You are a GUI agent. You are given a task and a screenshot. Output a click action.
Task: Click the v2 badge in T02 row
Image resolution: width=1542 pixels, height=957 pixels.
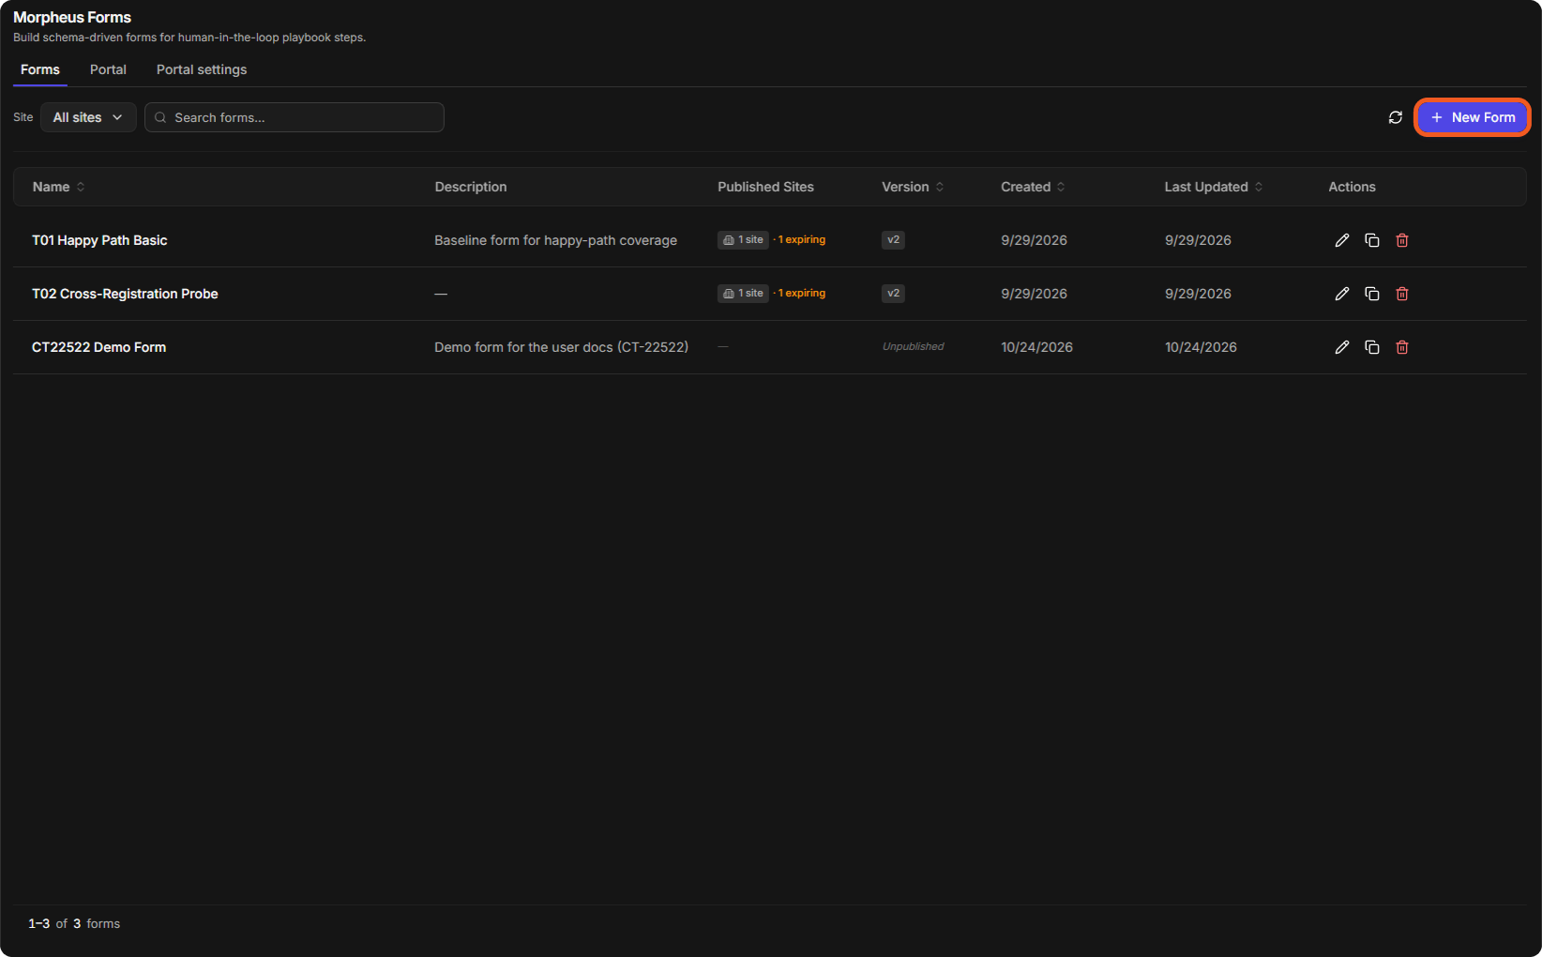click(x=893, y=294)
